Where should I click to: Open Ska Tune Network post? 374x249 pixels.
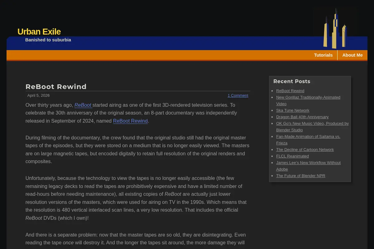[x=293, y=110]
